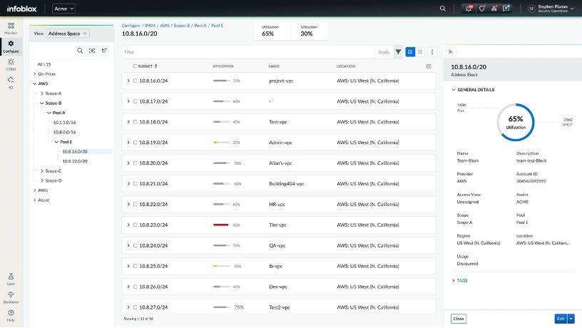
Task: Check the 10.8.16.0/24 row checkbox
Action: tap(135, 81)
